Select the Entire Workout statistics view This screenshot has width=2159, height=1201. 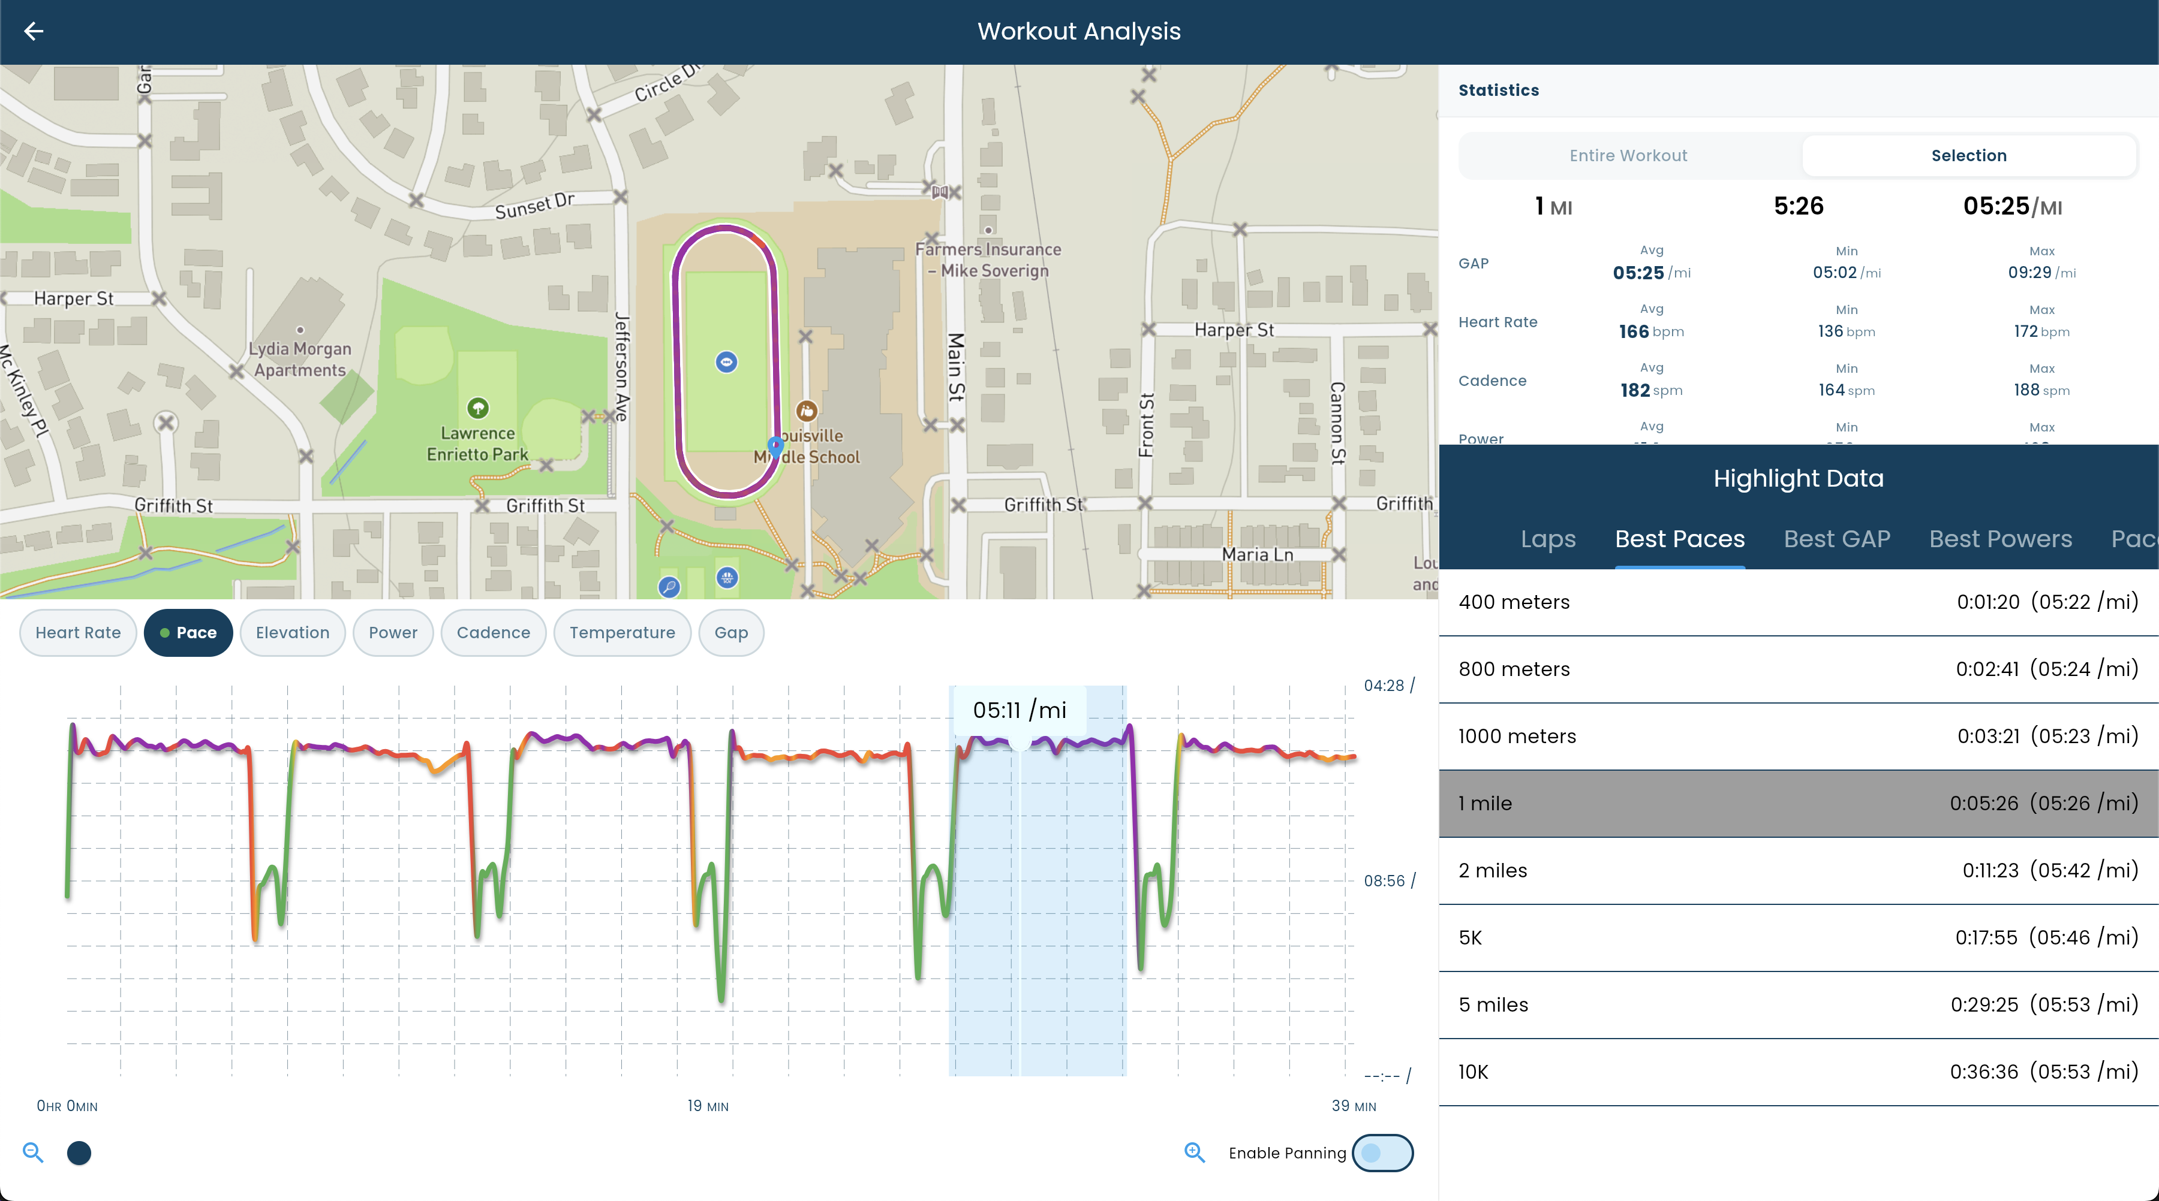tap(1628, 155)
